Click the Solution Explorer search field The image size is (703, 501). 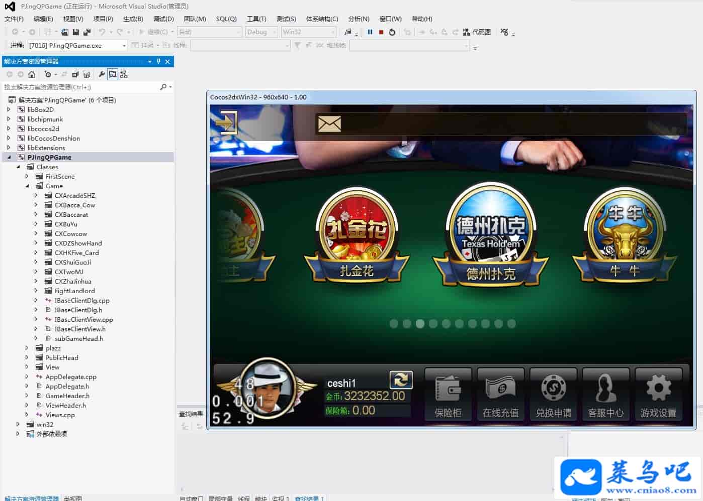pos(80,87)
